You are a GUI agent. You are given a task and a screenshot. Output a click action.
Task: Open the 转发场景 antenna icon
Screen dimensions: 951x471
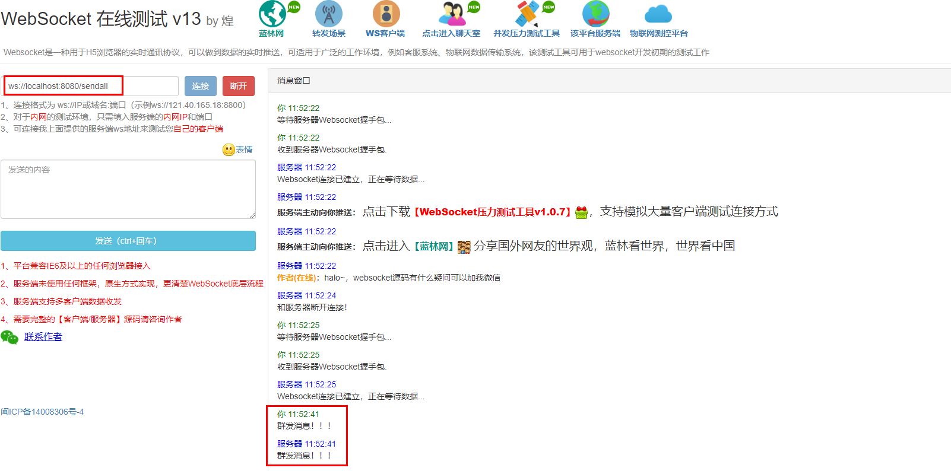(329, 14)
